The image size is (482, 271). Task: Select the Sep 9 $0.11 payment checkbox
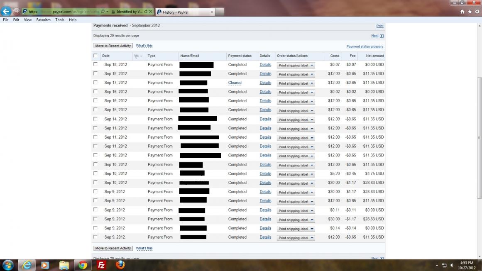[x=95, y=210]
